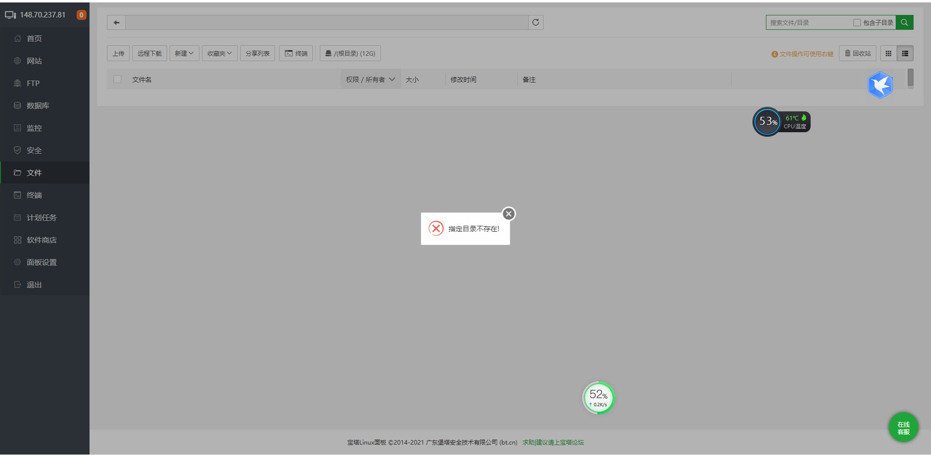Click the 指定目录不存在! error message text
931x455 pixels.
point(474,229)
